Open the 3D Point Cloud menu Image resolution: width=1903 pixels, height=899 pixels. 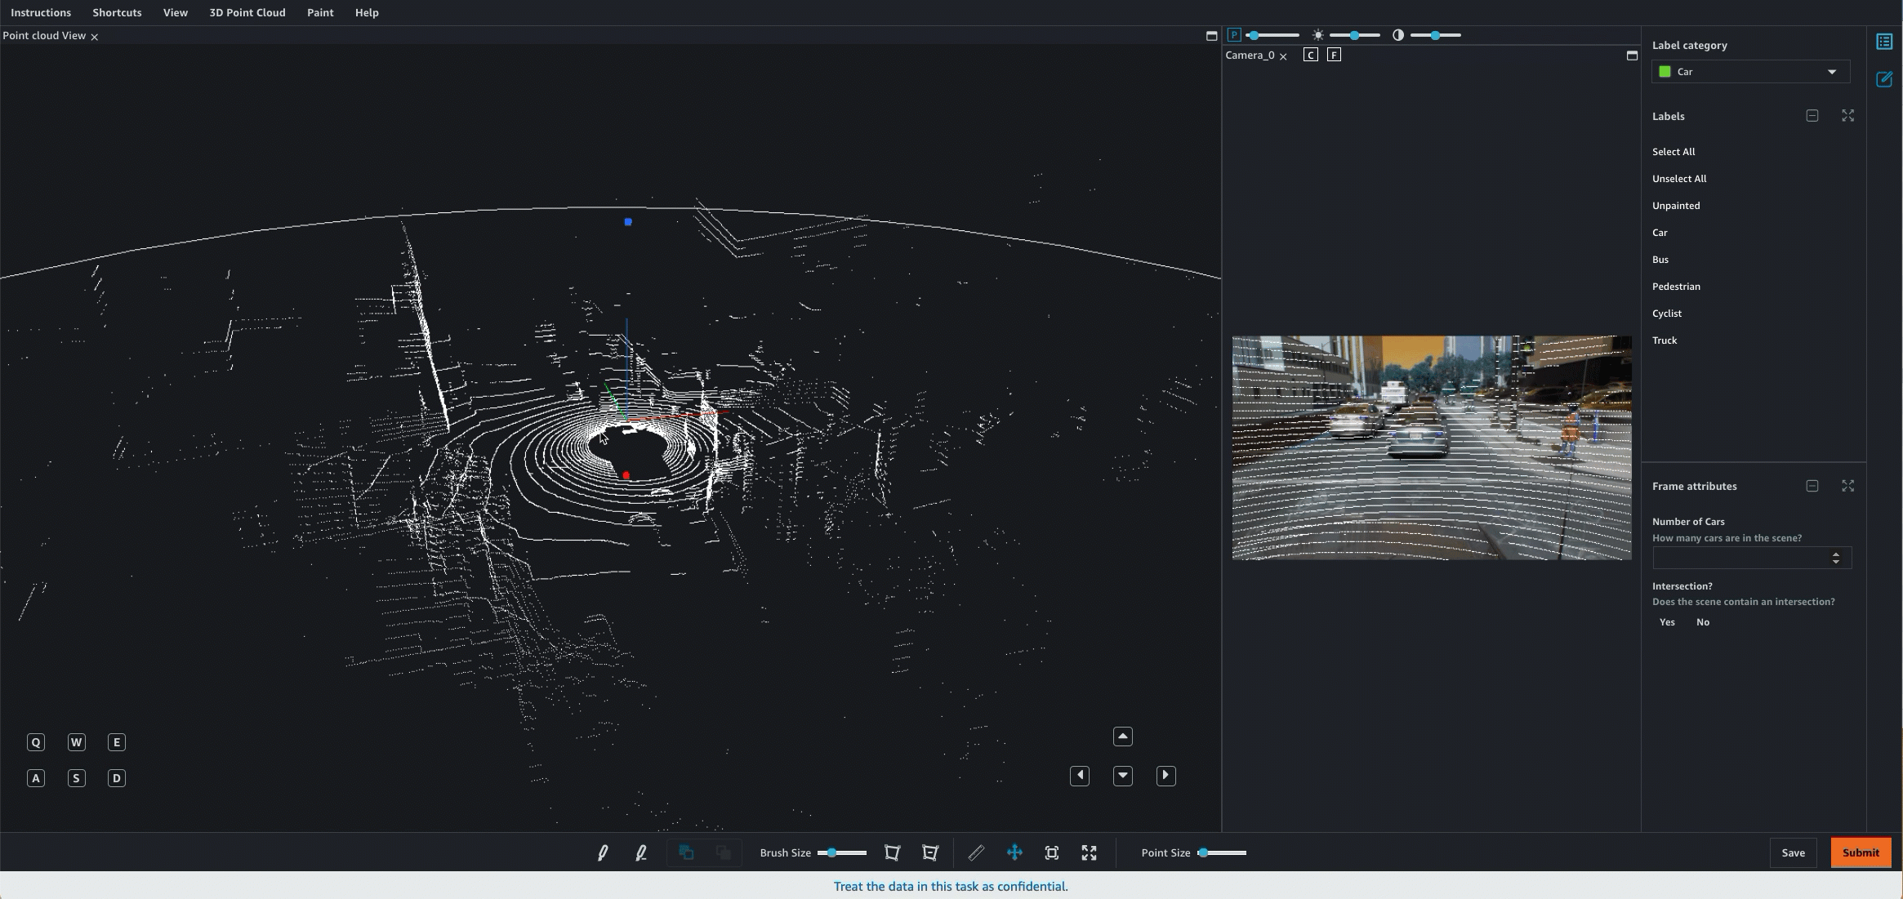click(247, 12)
